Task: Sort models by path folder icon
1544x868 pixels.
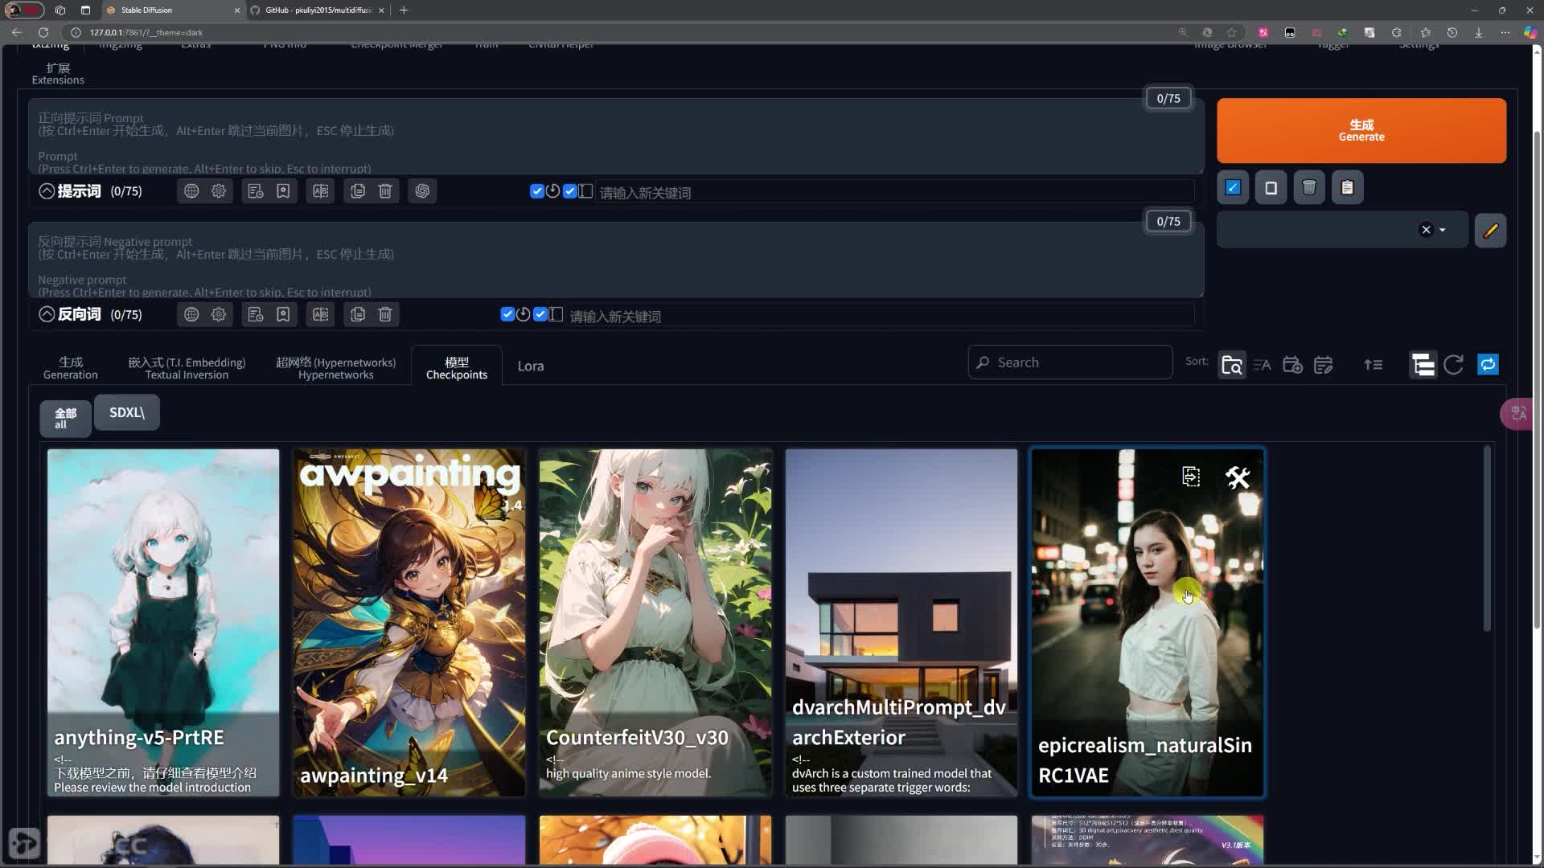Action: (x=1232, y=365)
